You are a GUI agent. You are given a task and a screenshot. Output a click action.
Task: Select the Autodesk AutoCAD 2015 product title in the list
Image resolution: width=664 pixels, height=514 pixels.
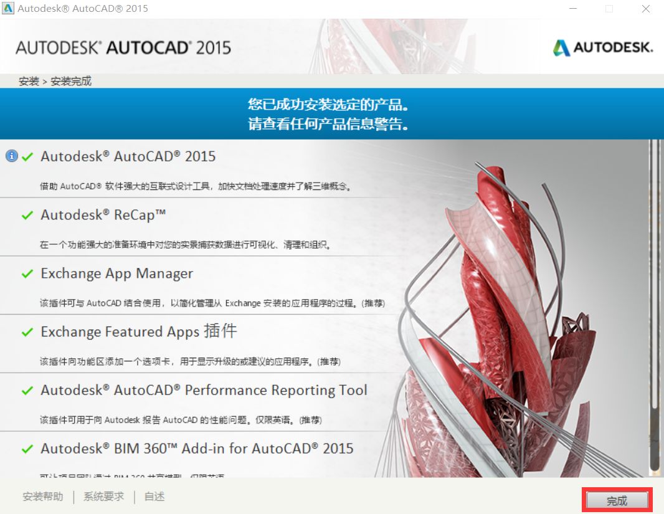128,156
